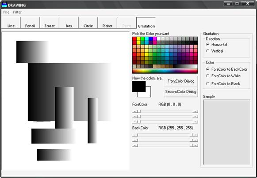This screenshot has width=257, height=178.
Task: Open the File menu
Action: (6, 12)
